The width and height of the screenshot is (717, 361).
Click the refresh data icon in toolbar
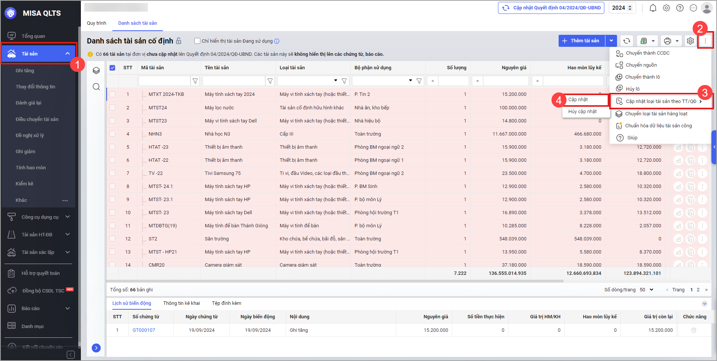pos(627,41)
